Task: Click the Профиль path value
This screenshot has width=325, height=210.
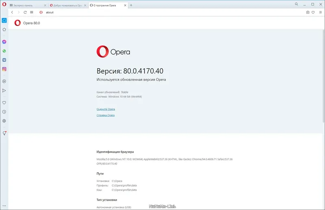Action: click(124, 185)
